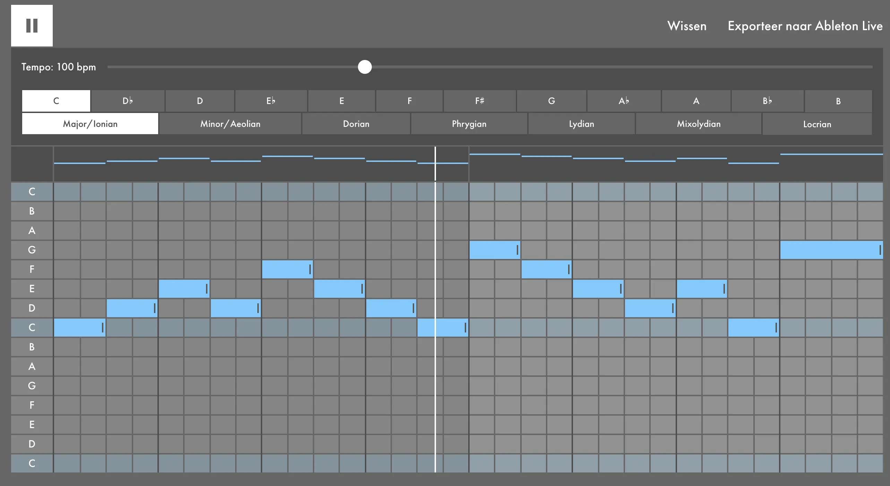This screenshot has width=890, height=486.
Task: Click the Wissen clear link
Action: (x=687, y=26)
